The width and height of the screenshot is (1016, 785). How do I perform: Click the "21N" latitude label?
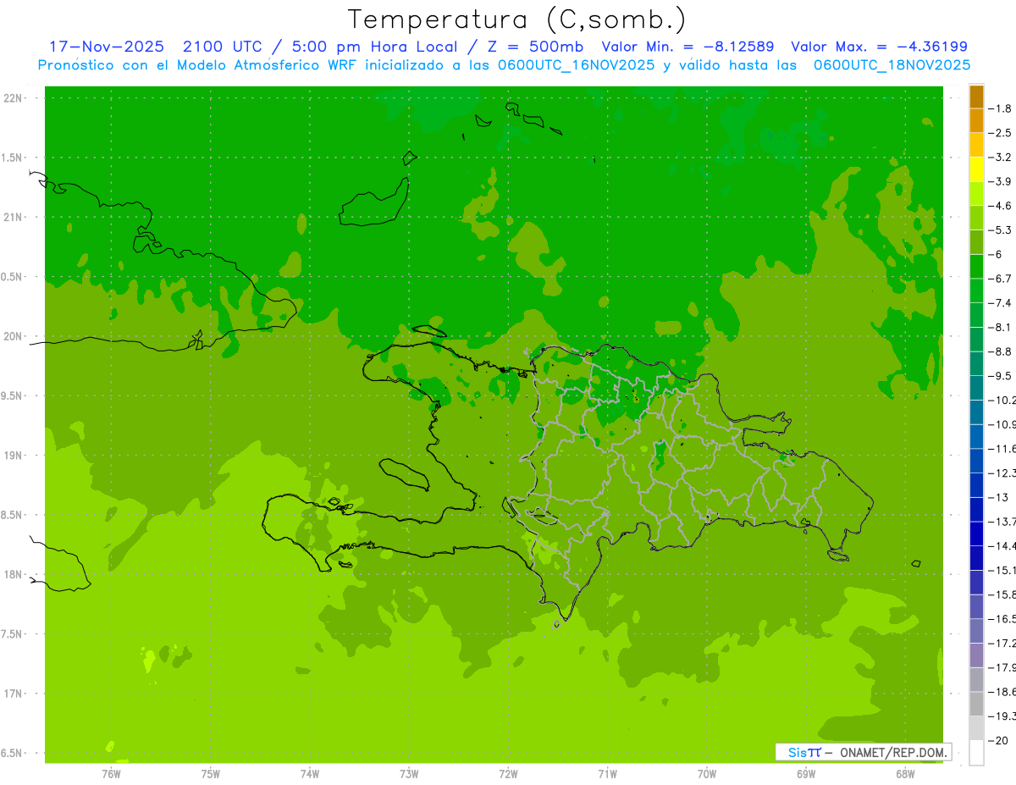tap(14, 218)
